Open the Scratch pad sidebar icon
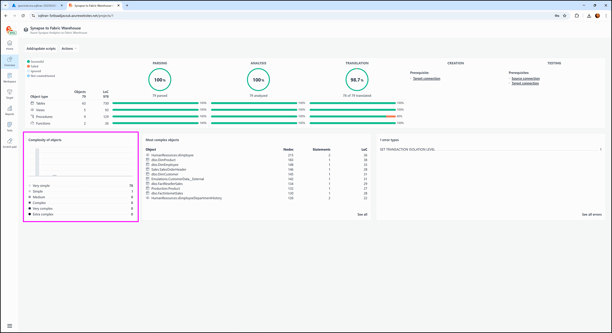 point(10,143)
